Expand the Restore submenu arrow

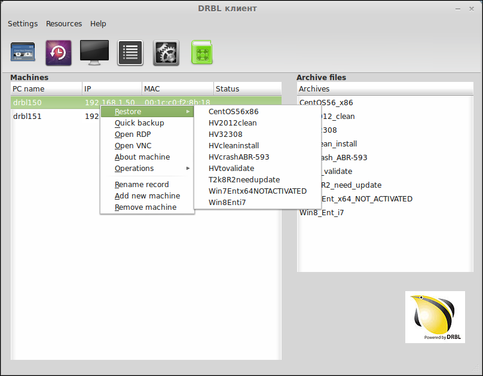pos(188,111)
